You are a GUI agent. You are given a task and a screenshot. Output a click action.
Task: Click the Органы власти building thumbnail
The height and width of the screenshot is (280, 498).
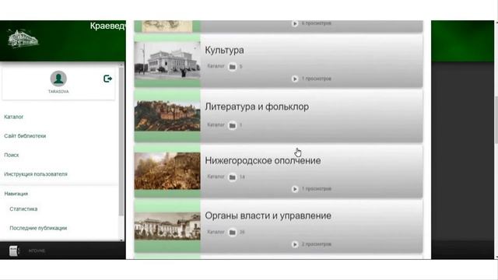point(167,226)
